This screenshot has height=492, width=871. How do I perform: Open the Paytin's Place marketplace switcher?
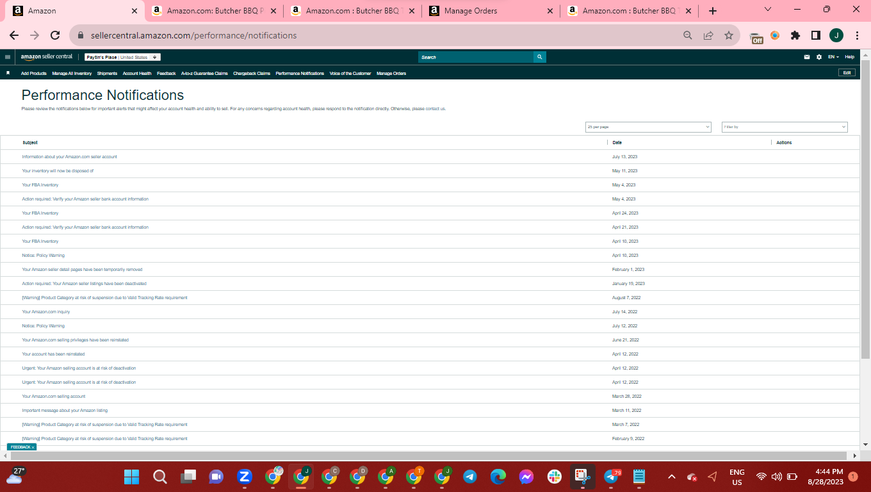(x=122, y=57)
